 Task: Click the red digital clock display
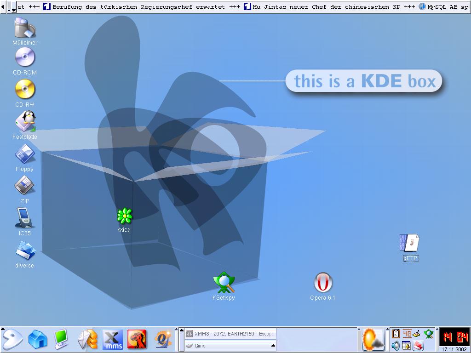(x=455, y=337)
